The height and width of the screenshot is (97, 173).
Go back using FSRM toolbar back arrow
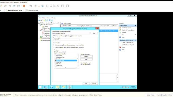39,20
